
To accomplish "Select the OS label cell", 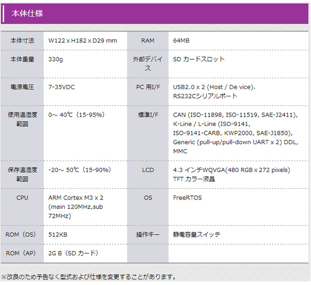I will (148, 207).
